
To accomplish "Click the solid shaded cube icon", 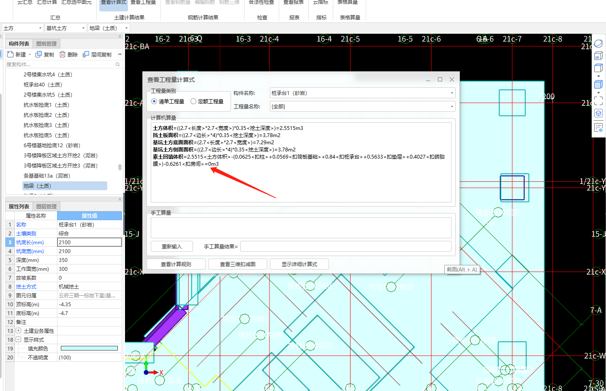I will 598,84.
